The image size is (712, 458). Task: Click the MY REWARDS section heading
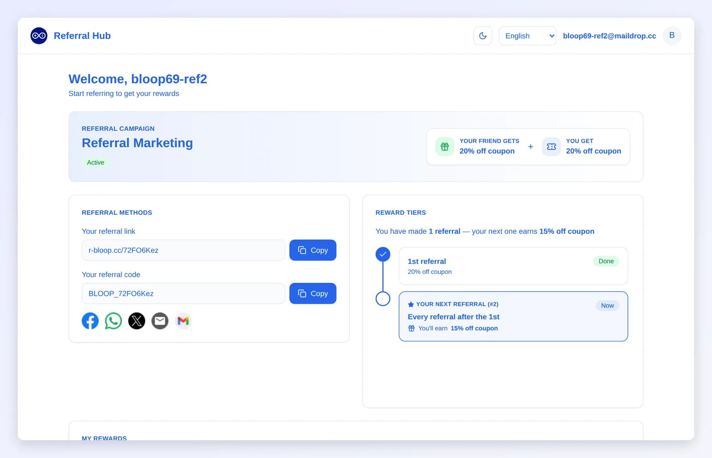pos(104,438)
